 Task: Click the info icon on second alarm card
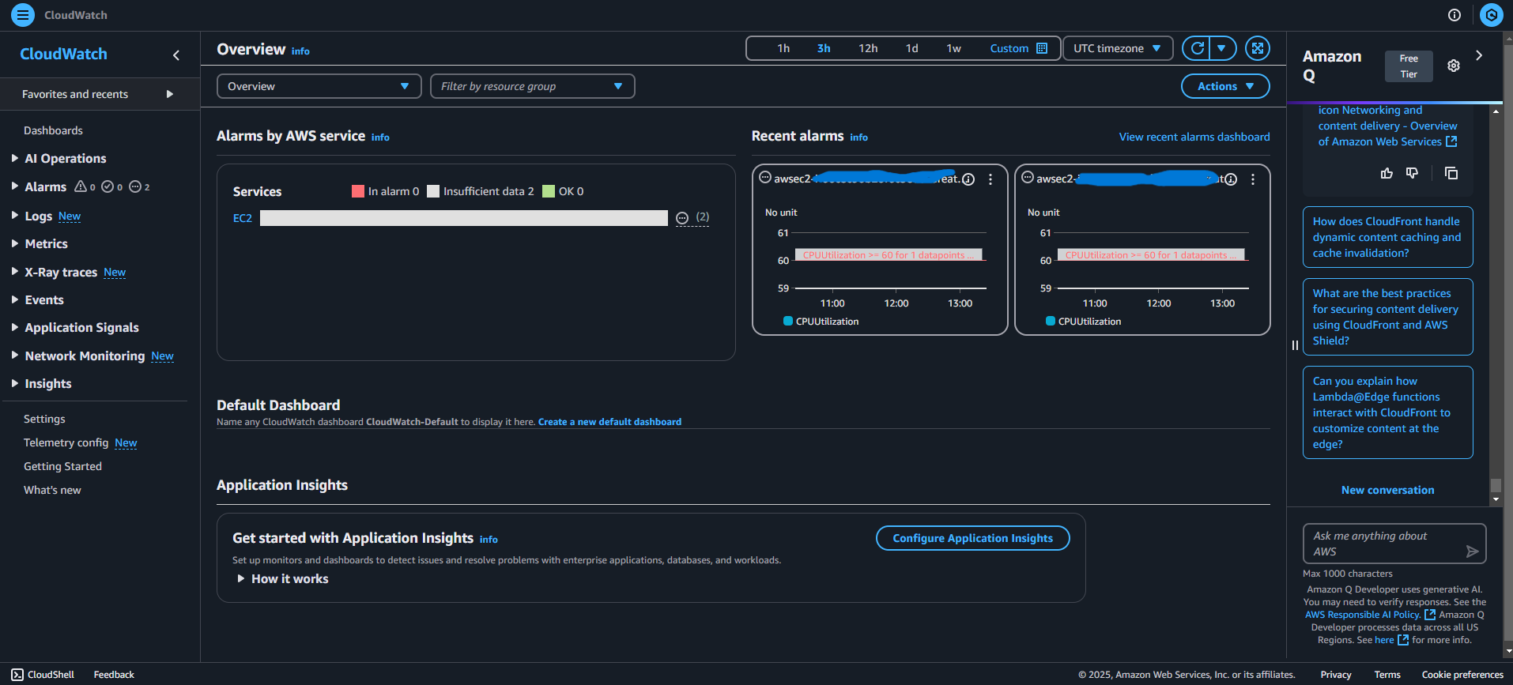point(1231,179)
